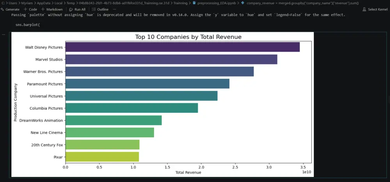Click the 'New Line Cinema' axis label

pyautogui.click(x=47, y=133)
